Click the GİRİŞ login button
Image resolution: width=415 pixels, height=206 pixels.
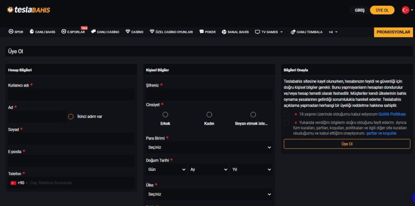coord(360,10)
